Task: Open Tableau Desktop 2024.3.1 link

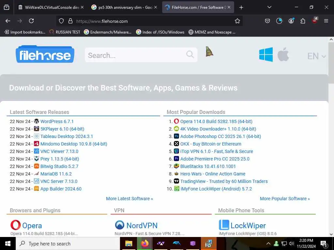Action: (x=67, y=136)
